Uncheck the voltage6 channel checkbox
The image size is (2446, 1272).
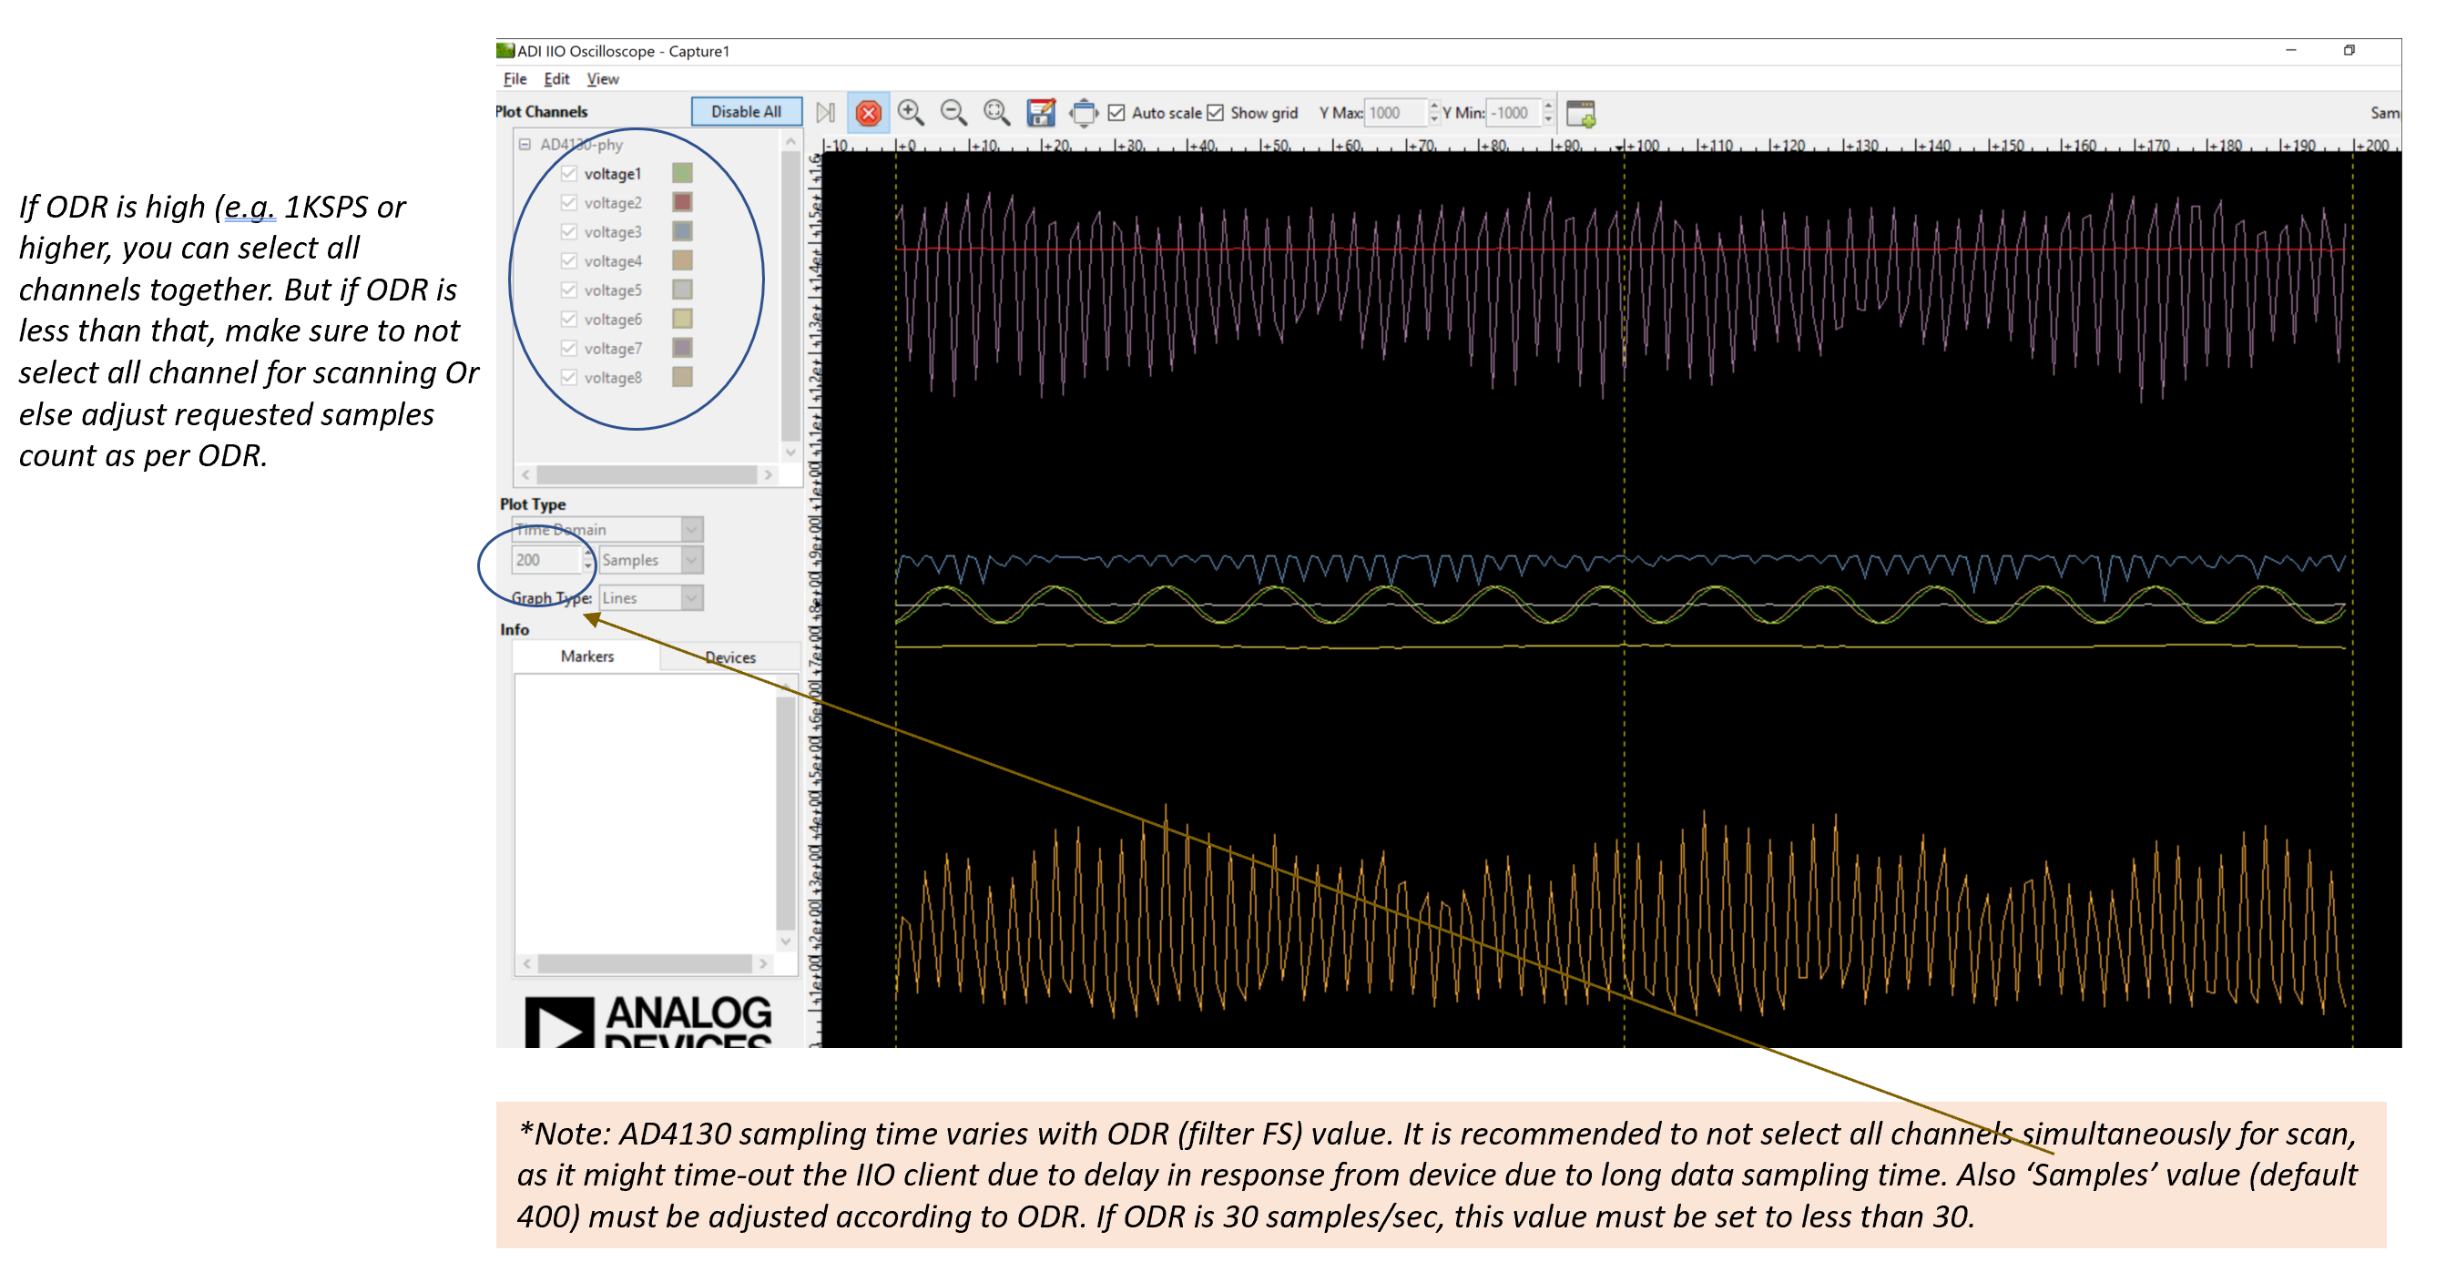pos(569,319)
